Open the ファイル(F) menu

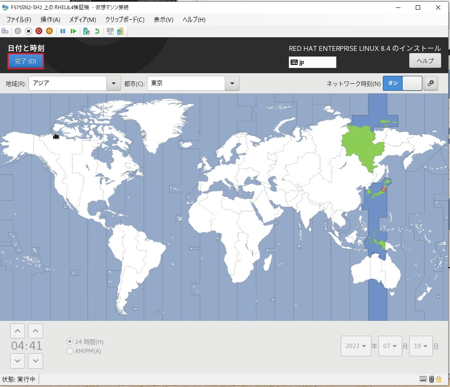pos(18,19)
